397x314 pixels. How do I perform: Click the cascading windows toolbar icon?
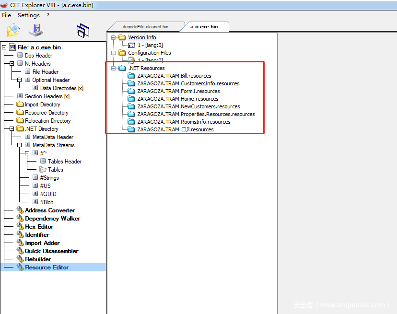pyautogui.click(x=83, y=30)
